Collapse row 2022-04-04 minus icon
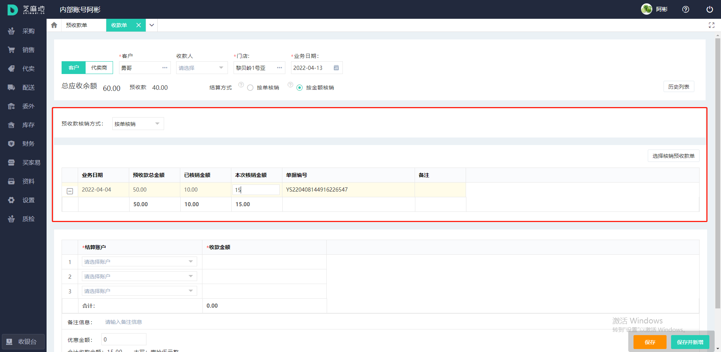This screenshot has width=721, height=352. 70,191
